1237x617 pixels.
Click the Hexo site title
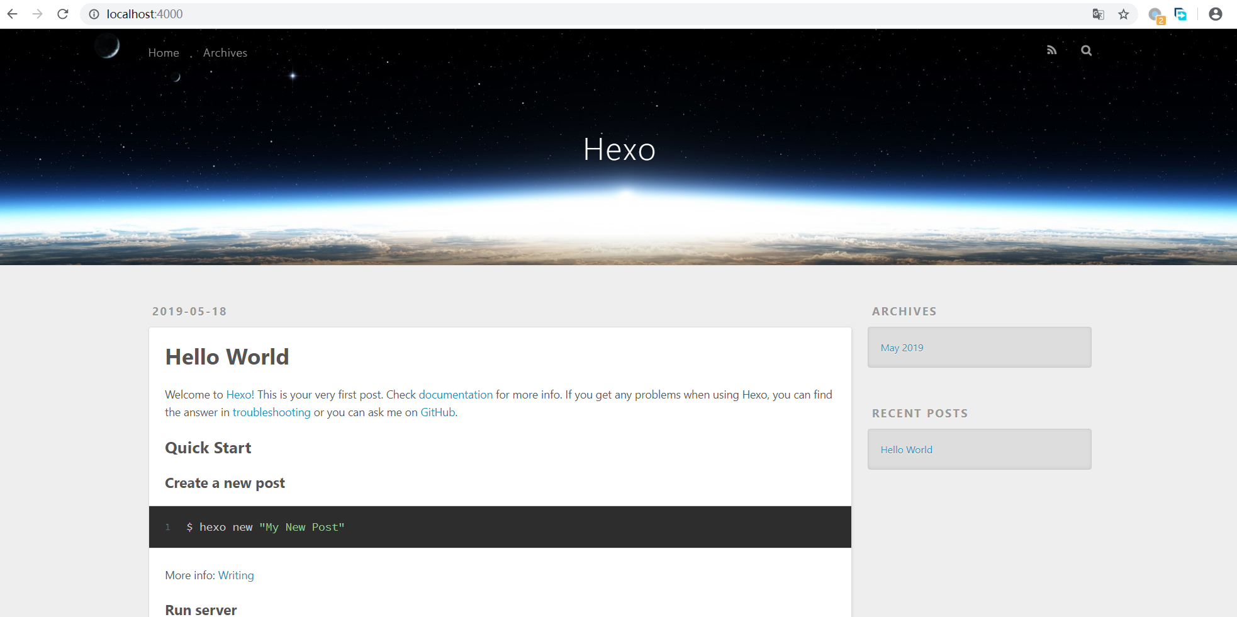619,149
